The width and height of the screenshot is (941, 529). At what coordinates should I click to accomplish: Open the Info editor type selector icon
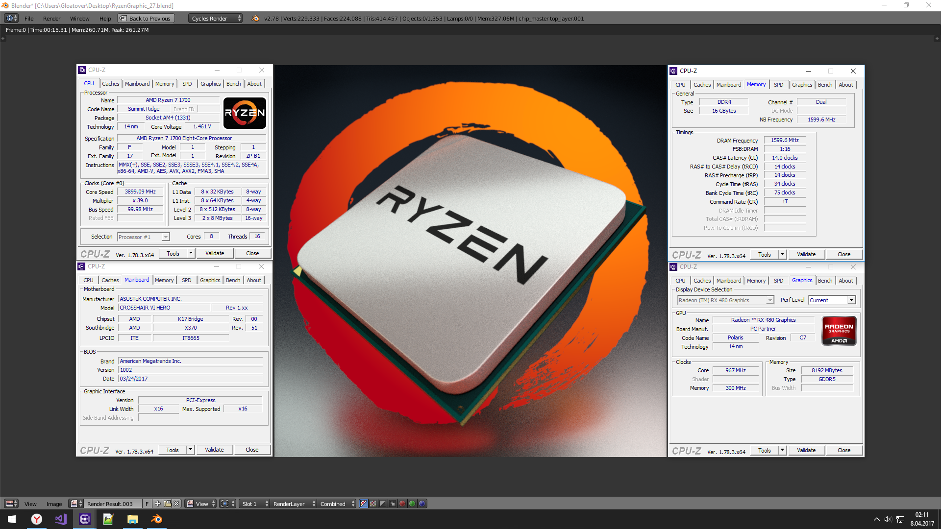[11, 18]
